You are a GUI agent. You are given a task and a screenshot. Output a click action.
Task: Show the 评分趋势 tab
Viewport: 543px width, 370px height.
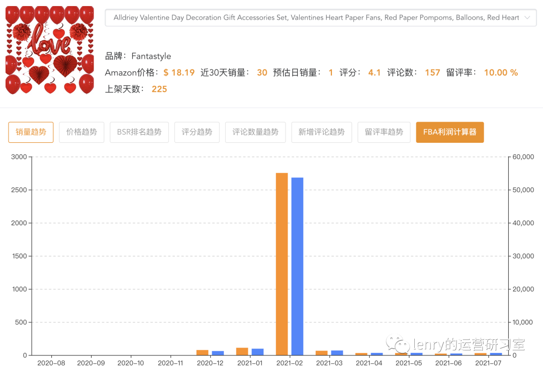click(x=197, y=132)
